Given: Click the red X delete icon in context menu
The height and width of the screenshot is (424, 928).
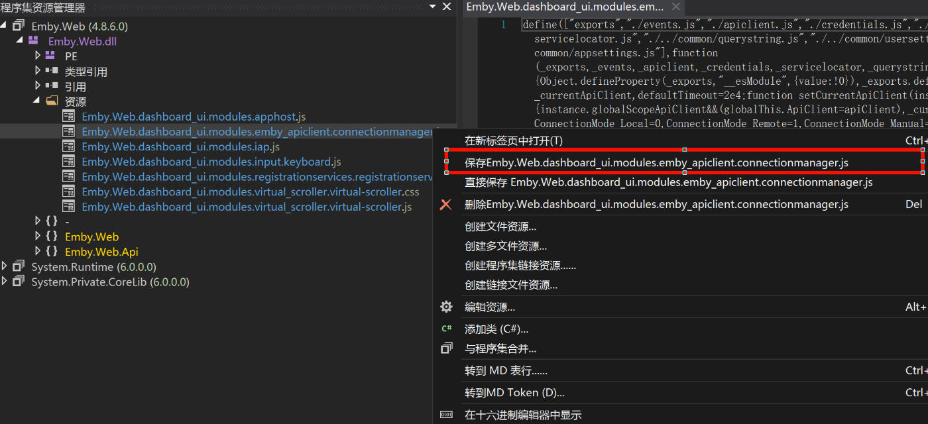Looking at the screenshot, I should click(x=446, y=205).
